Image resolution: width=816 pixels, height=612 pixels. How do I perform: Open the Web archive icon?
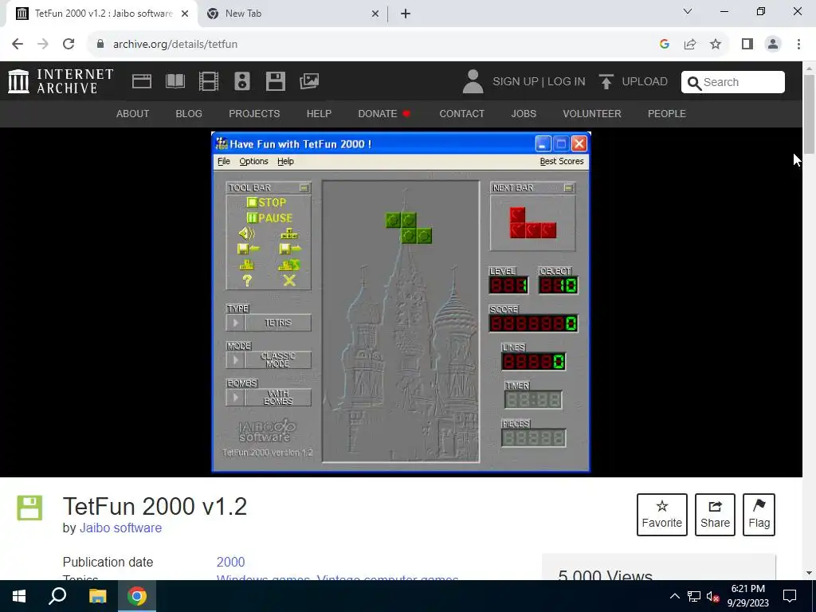click(142, 81)
